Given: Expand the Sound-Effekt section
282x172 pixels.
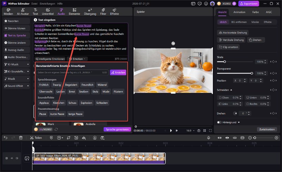Looking at the screenshot, I should coord(28,86).
